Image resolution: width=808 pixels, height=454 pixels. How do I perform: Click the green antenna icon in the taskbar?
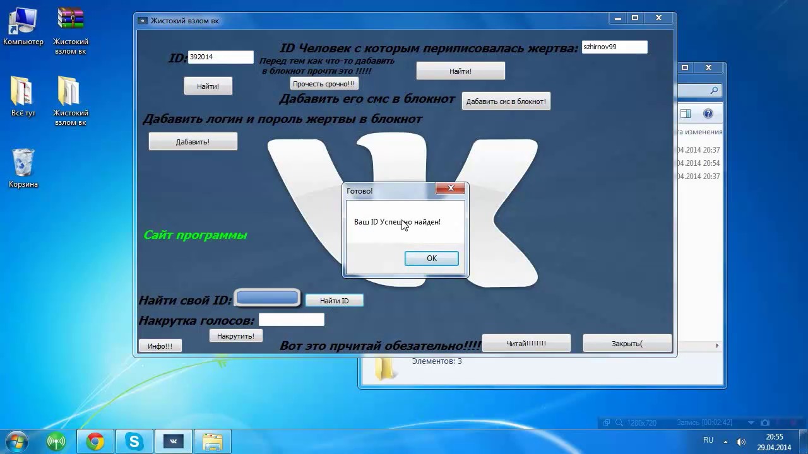tap(56, 442)
